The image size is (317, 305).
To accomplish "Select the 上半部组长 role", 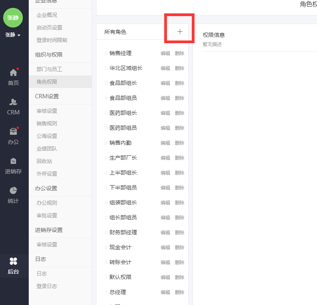I will pos(123,173).
